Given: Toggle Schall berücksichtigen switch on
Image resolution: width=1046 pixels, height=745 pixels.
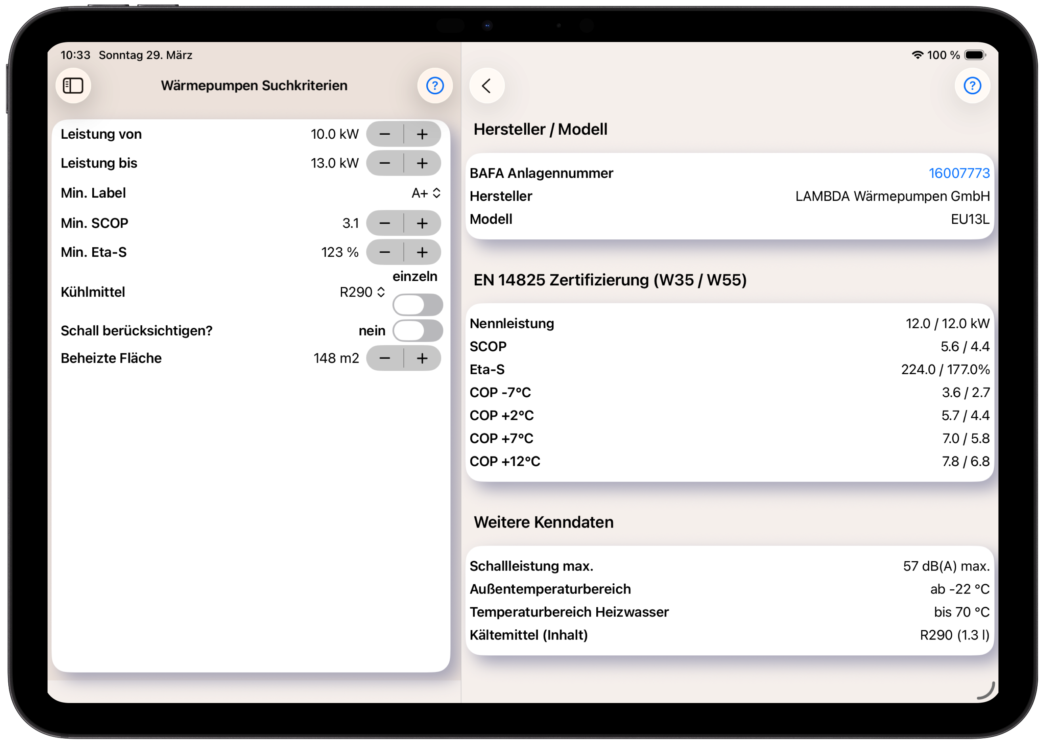Looking at the screenshot, I should pyautogui.click(x=417, y=330).
